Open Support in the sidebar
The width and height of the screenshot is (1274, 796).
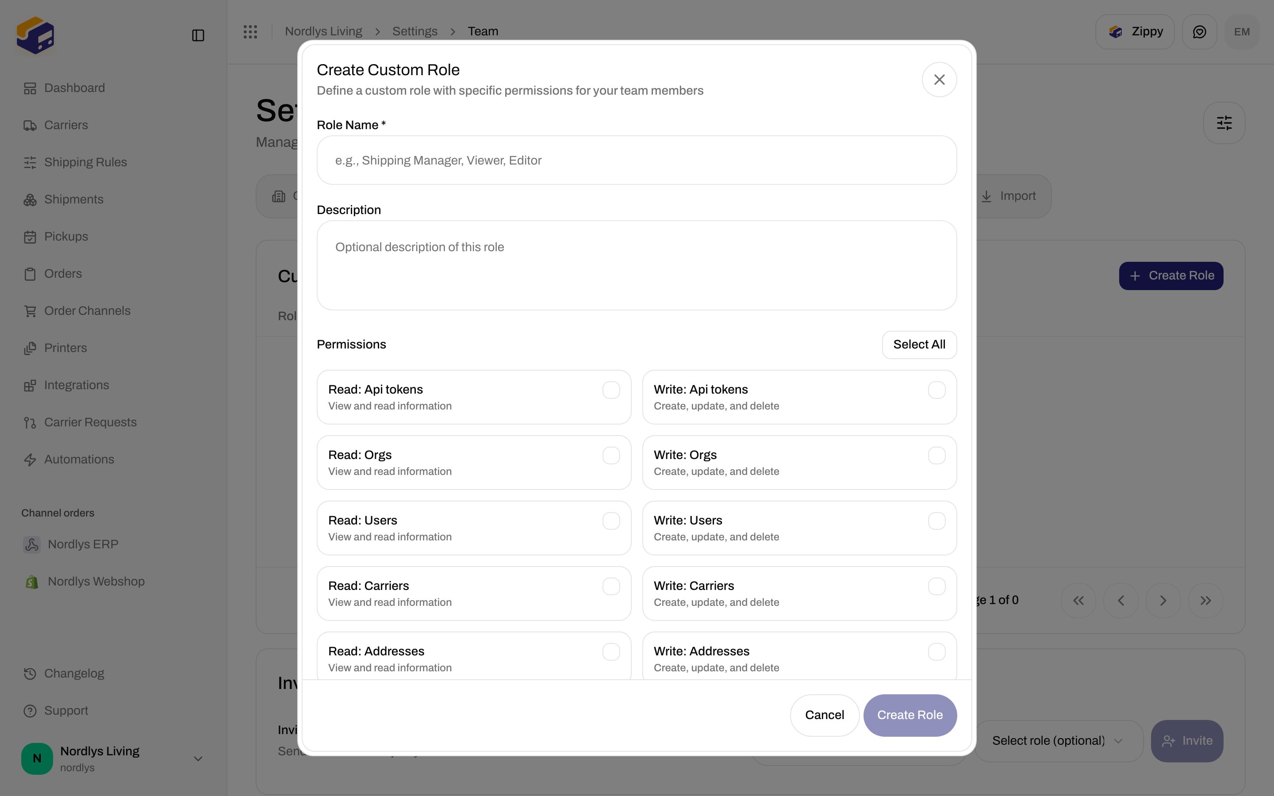click(x=113, y=711)
